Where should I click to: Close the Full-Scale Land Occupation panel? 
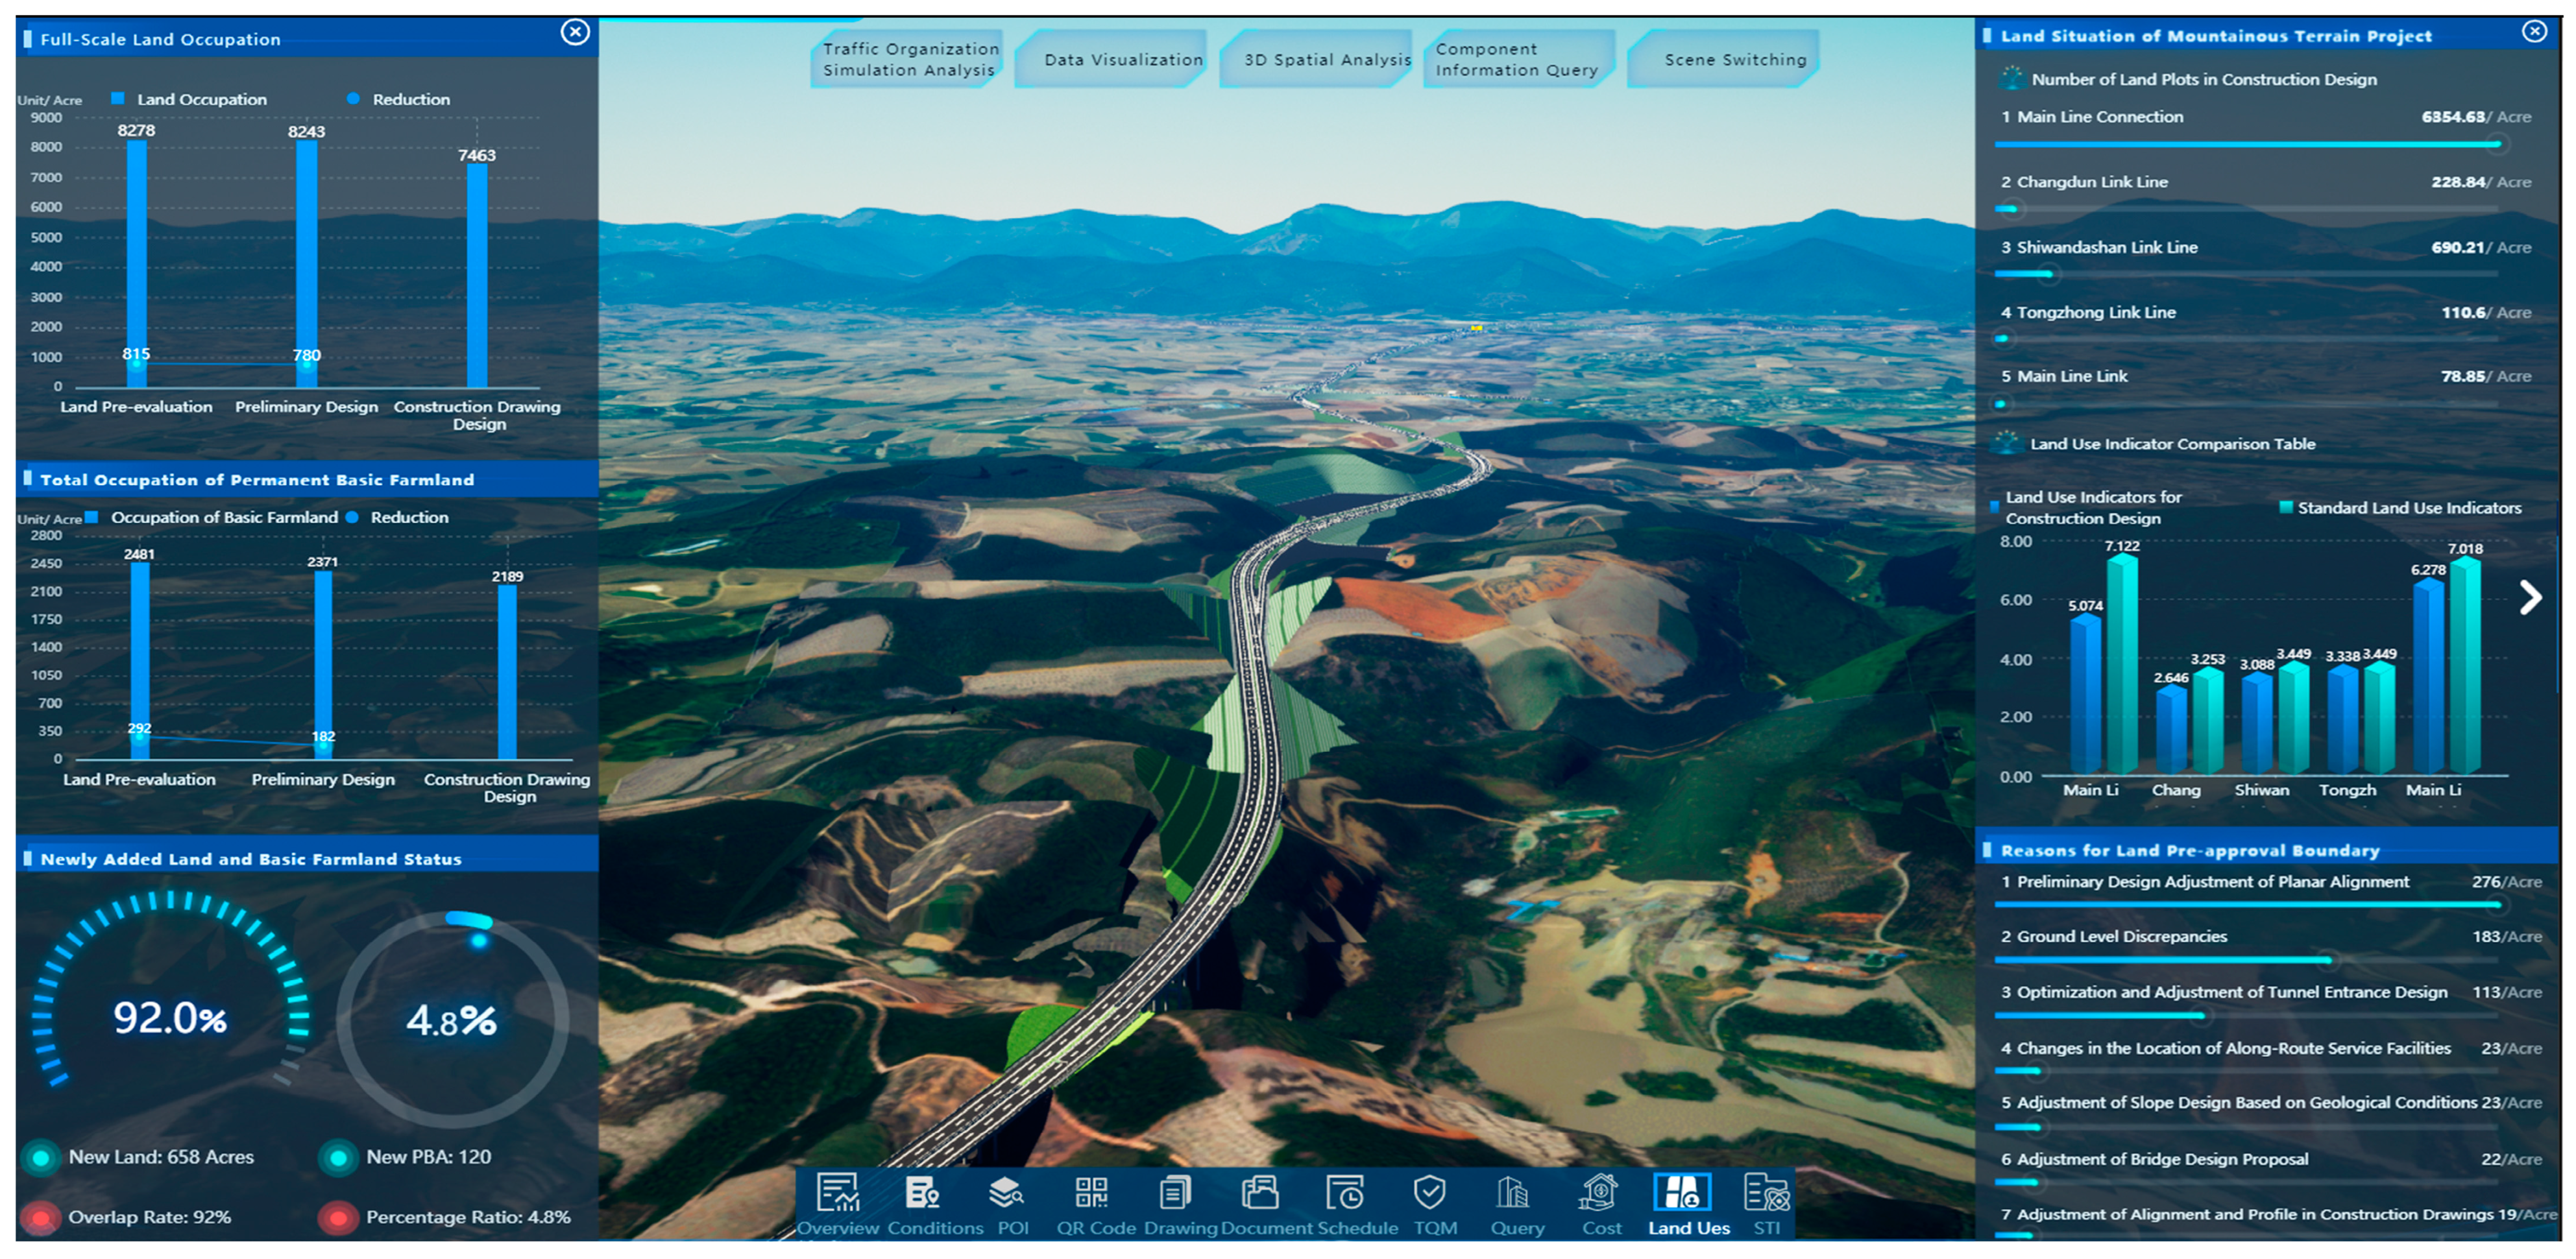(x=575, y=33)
